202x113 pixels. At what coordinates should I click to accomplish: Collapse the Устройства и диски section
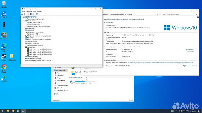click(69, 77)
